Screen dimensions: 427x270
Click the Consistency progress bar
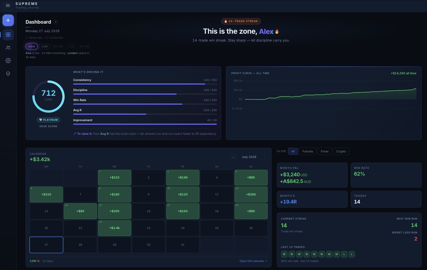pos(145,84)
